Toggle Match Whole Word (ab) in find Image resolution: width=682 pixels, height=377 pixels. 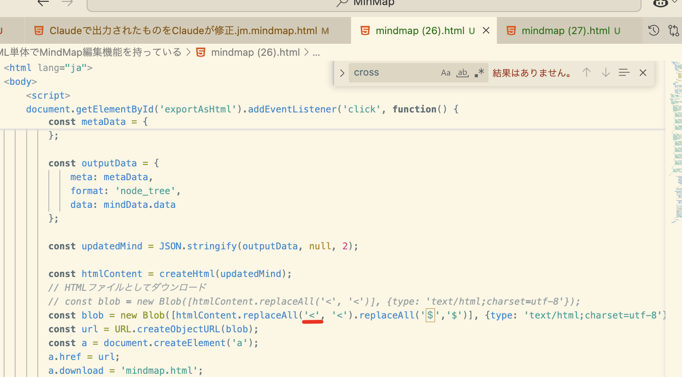tap(463, 73)
